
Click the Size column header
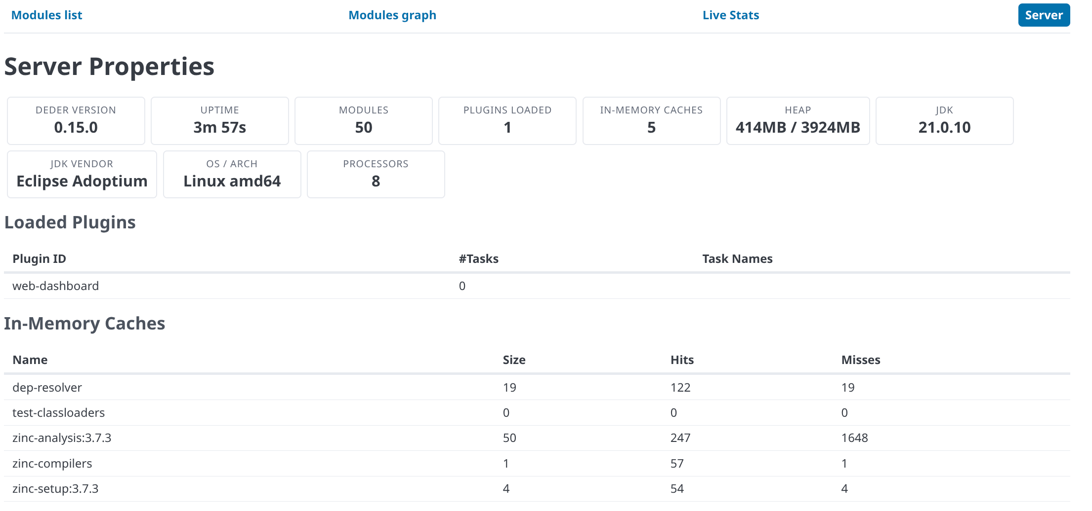point(514,360)
